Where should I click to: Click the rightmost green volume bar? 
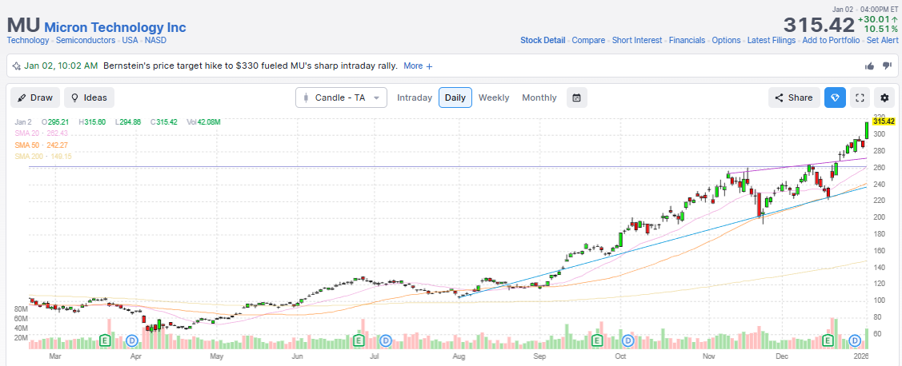pyautogui.click(x=866, y=338)
